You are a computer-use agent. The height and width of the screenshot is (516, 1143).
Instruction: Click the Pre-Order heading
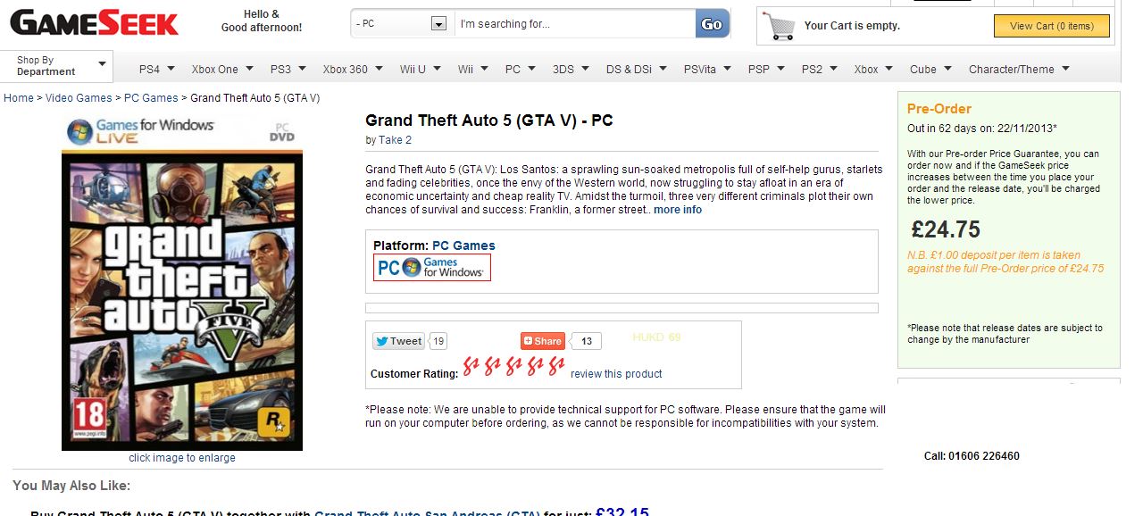[x=939, y=109]
